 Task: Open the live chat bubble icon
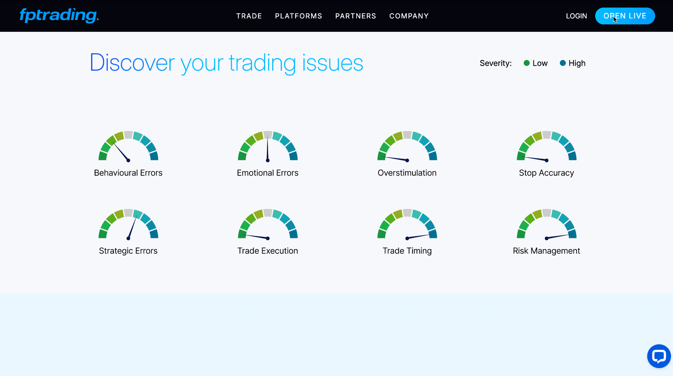click(659, 356)
